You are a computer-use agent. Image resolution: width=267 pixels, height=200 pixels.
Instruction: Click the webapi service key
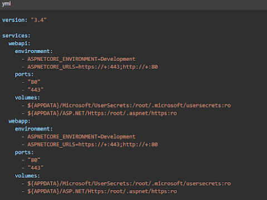(19, 43)
